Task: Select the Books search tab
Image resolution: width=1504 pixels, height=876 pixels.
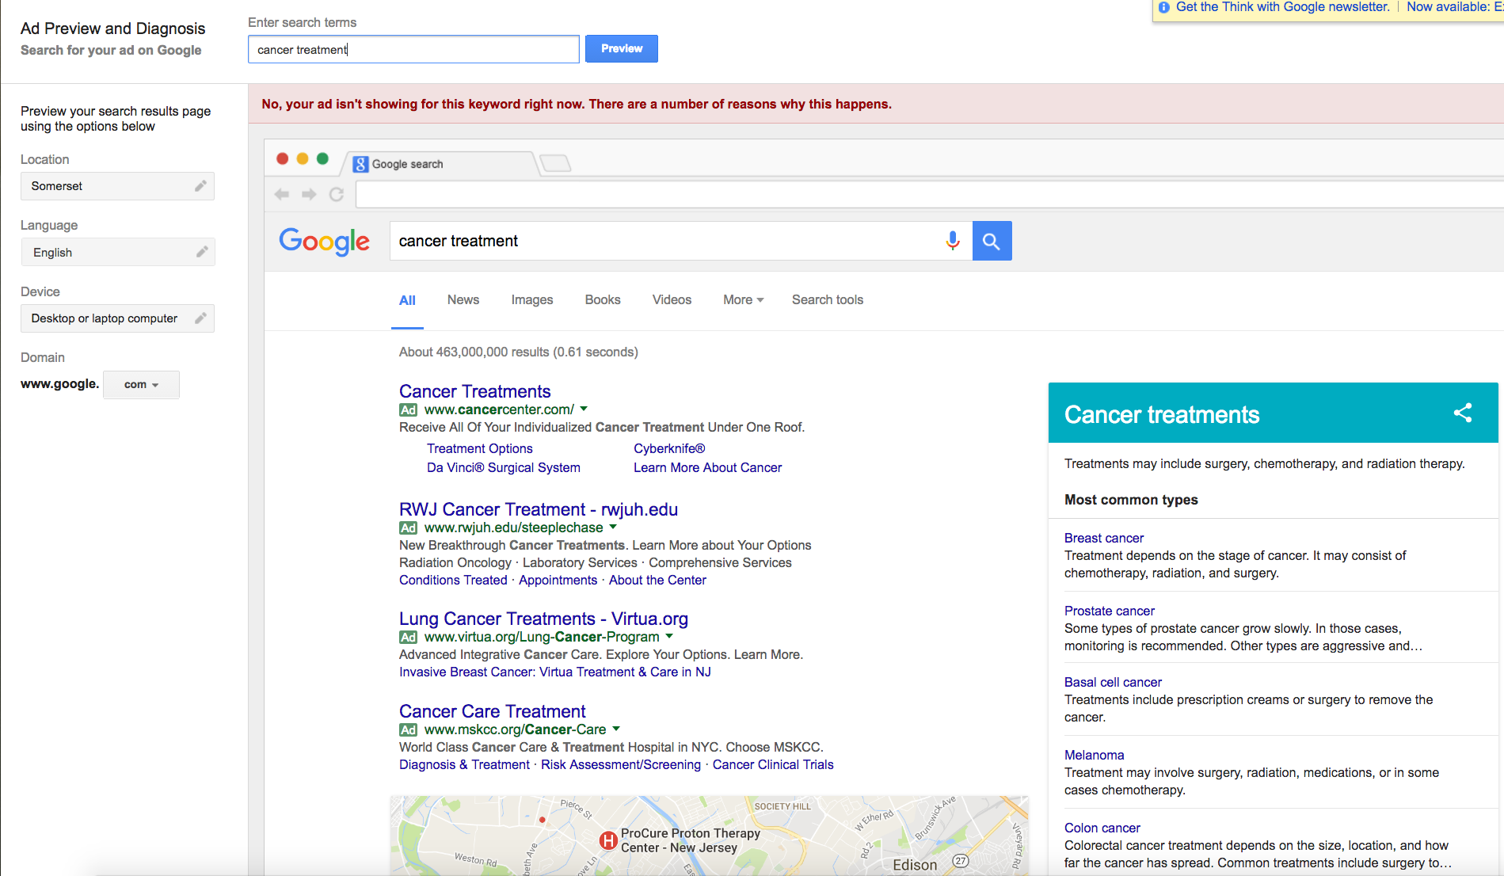Action: [x=603, y=300]
